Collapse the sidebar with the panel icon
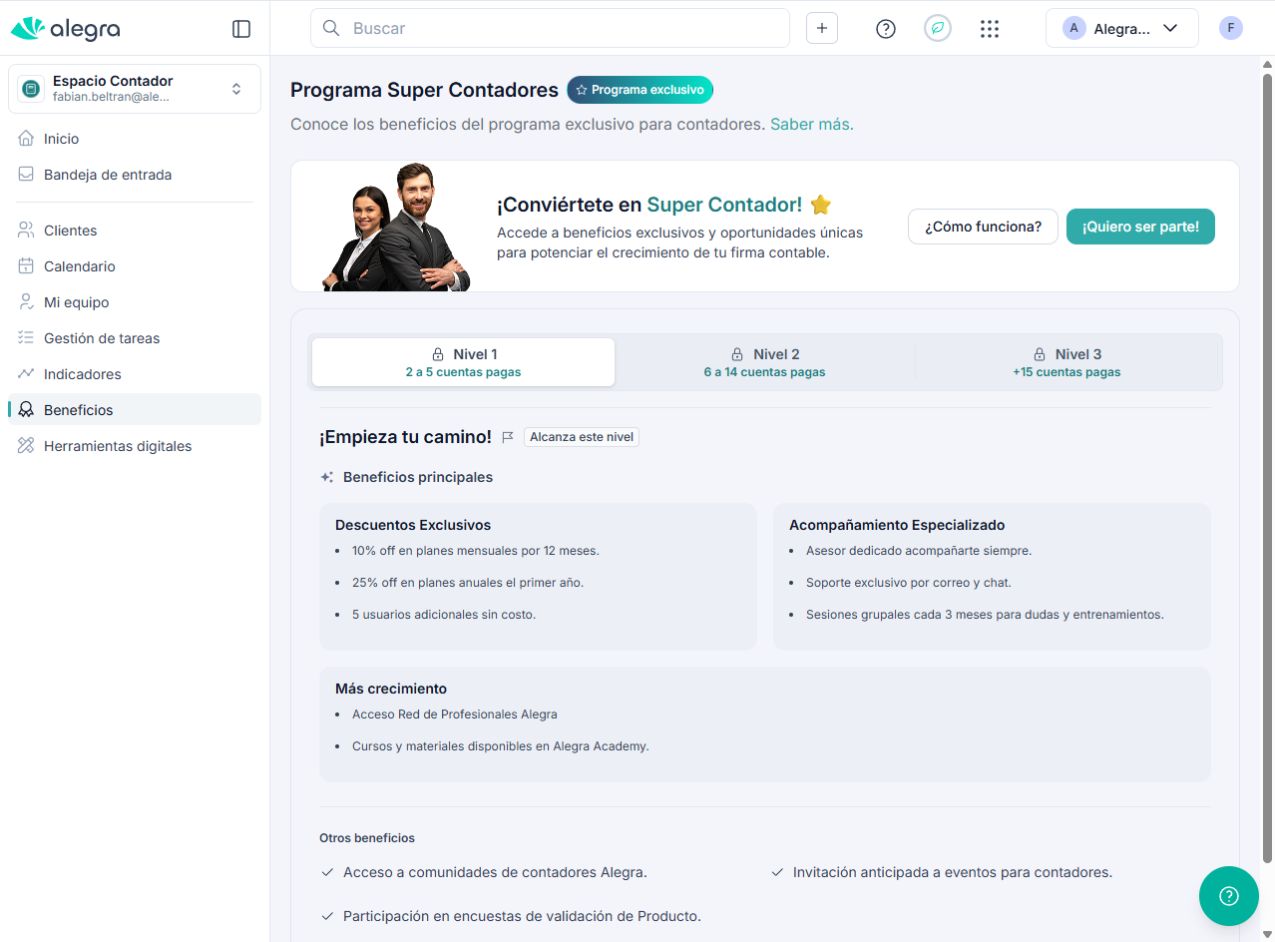 [241, 29]
